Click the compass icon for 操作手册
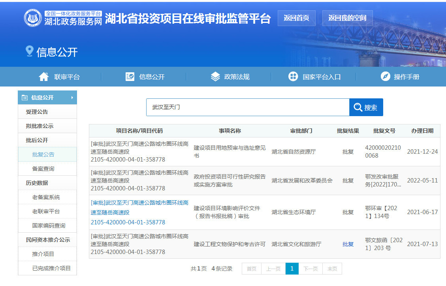The image size is (446, 286). click(x=385, y=77)
